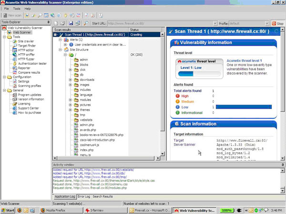This screenshot has height=214, width=286.
Task: Switch to the Error Log tab
Action: click(84, 196)
